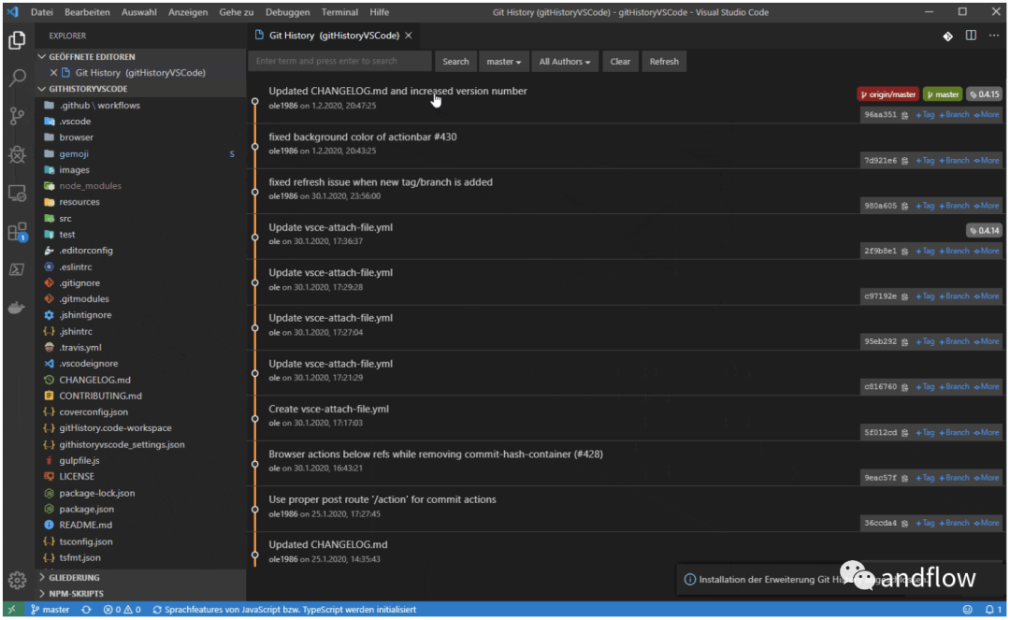This screenshot has width=1010, height=620.
Task: Open the Docker view in activity bar
Action: click(x=18, y=308)
